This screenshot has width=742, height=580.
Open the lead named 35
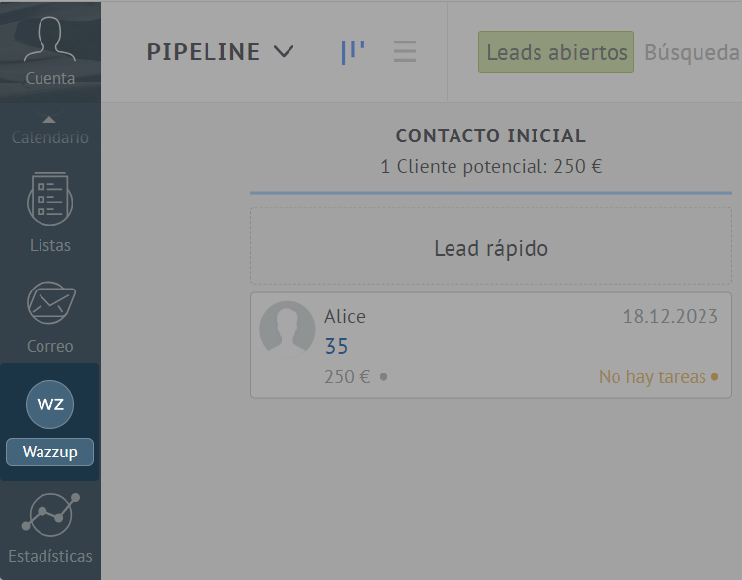(x=336, y=346)
